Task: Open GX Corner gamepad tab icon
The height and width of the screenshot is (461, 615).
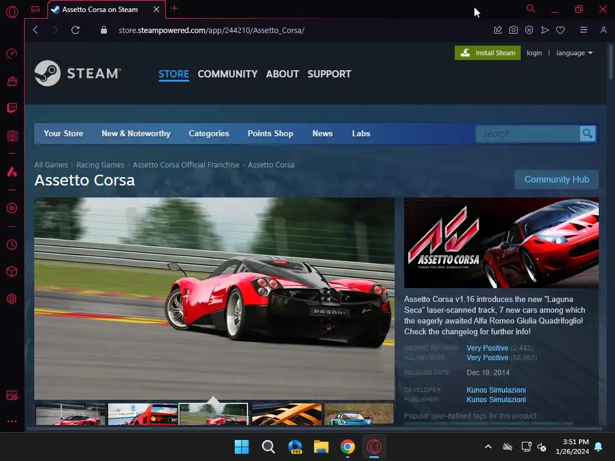Action: pyautogui.click(x=35, y=9)
